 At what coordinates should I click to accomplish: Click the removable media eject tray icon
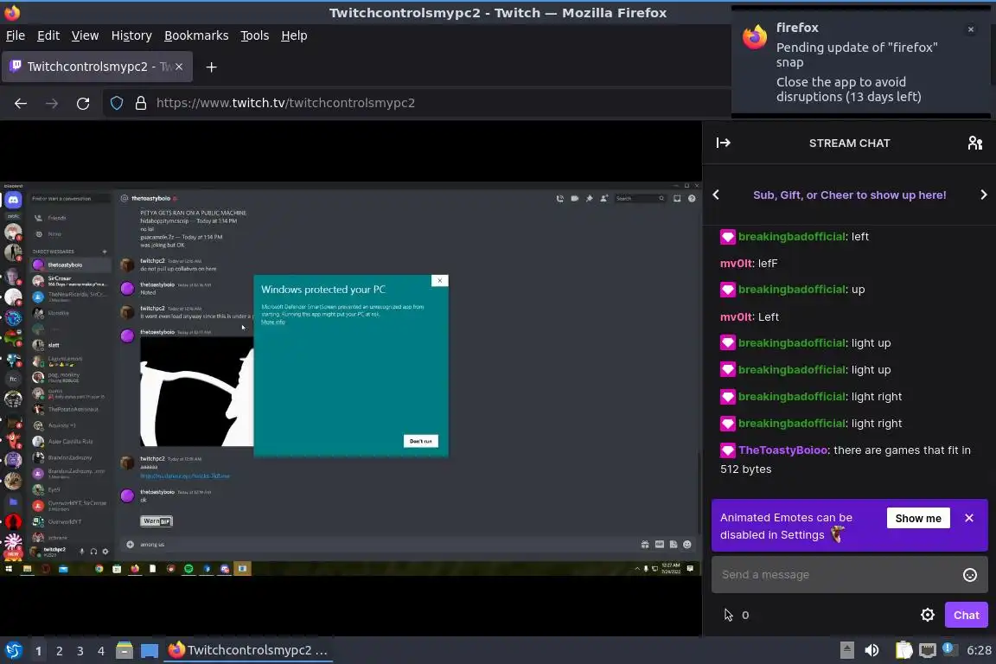point(846,650)
